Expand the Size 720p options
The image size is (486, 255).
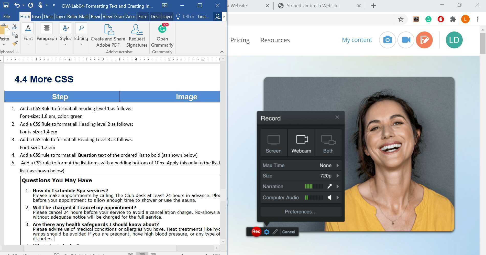click(x=337, y=176)
